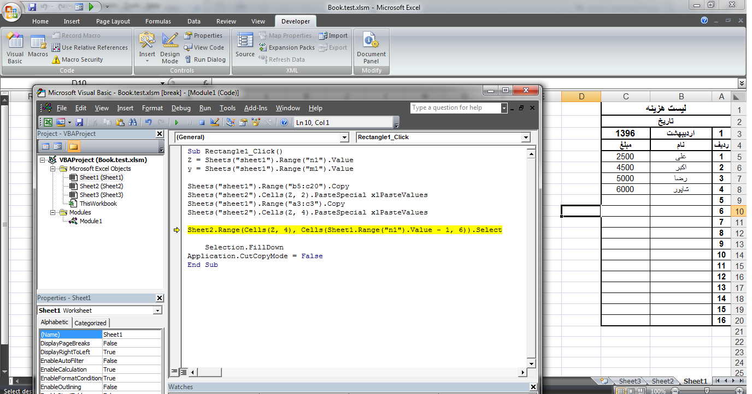Select ThisWorkbook in project tree

click(98, 204)
